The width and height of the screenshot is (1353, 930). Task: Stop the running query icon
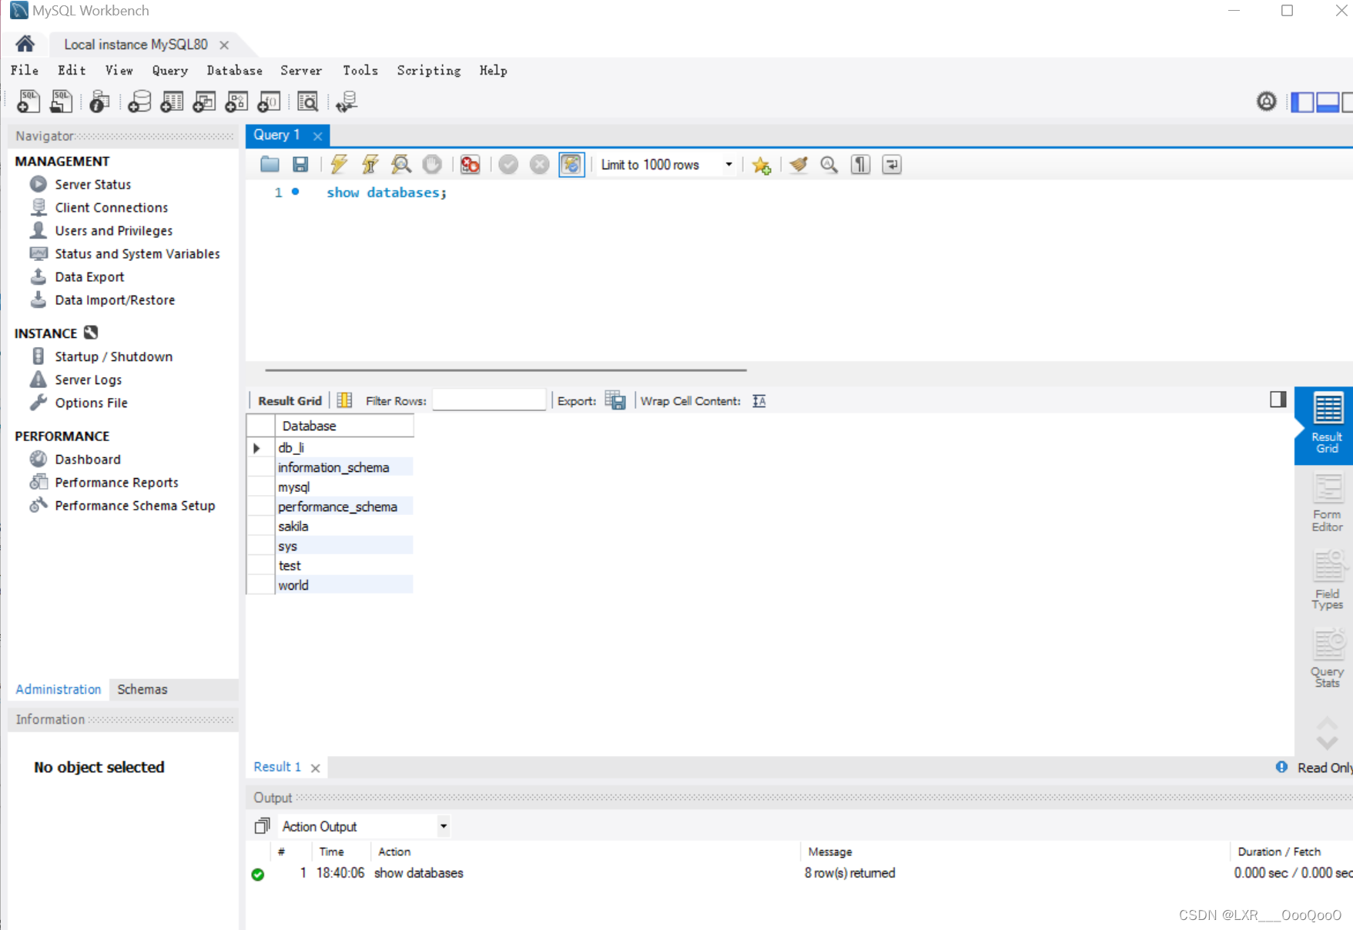pyautogui.click(x=432, y=164)
